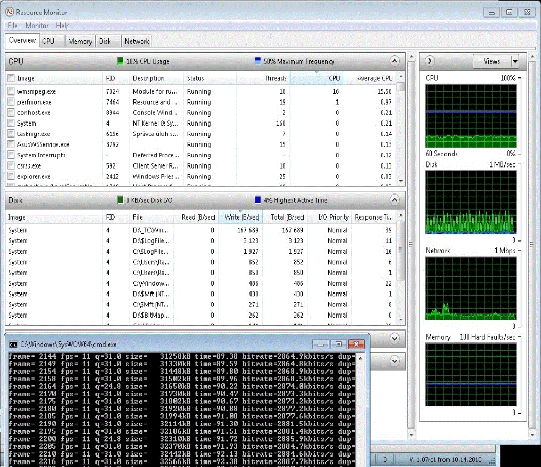Viewport: 541px width, 467px height.
Task: Sort CPU list by Status column
Action: point(210,78)
